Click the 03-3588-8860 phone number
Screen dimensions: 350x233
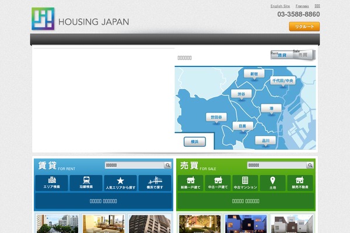tap(299, 14)
